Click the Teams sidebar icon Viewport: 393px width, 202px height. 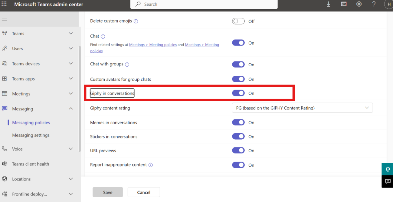[x=5, y=33]
